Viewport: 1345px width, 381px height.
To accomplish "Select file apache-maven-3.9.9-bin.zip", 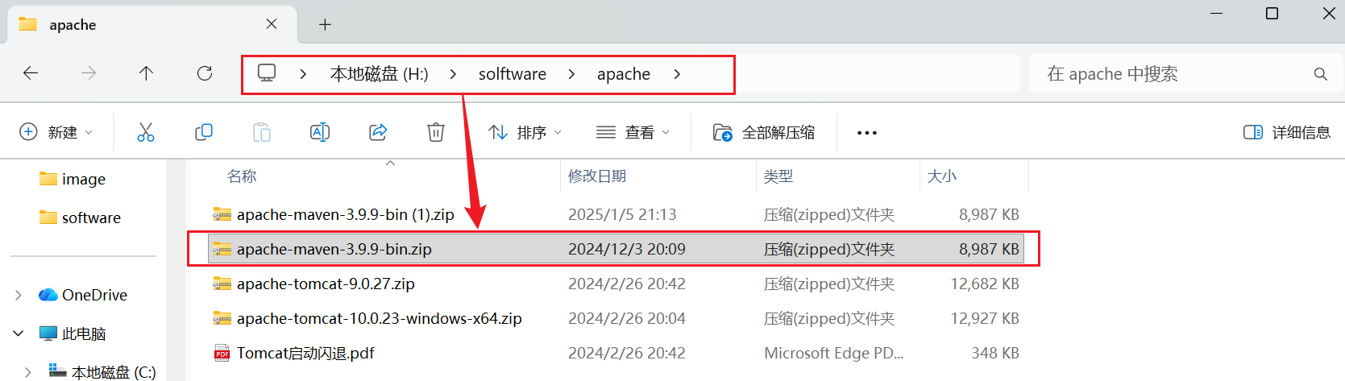I will [616, 249].
